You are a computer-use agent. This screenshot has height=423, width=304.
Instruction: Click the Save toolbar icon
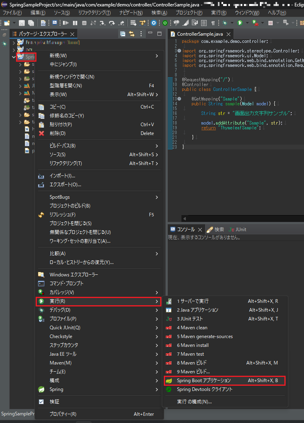(x=22, y=23)
